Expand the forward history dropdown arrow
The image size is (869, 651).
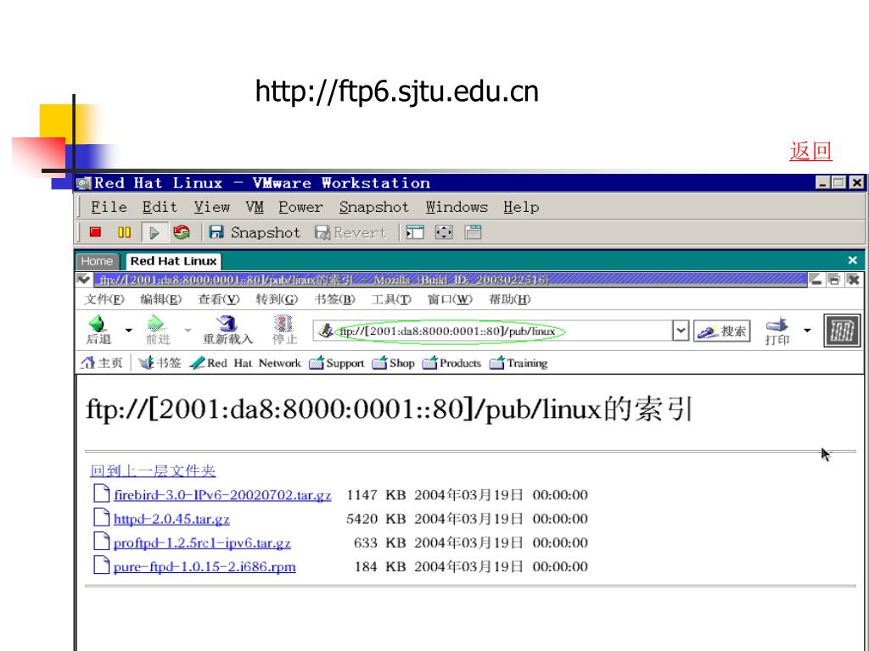pyautogui.click(x=188, y=331)
